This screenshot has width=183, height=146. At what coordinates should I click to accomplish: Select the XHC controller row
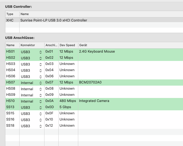pyautogui.click(x=54, y=20)
